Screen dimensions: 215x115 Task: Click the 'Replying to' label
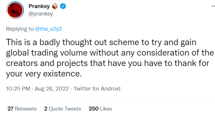[20, 29]
